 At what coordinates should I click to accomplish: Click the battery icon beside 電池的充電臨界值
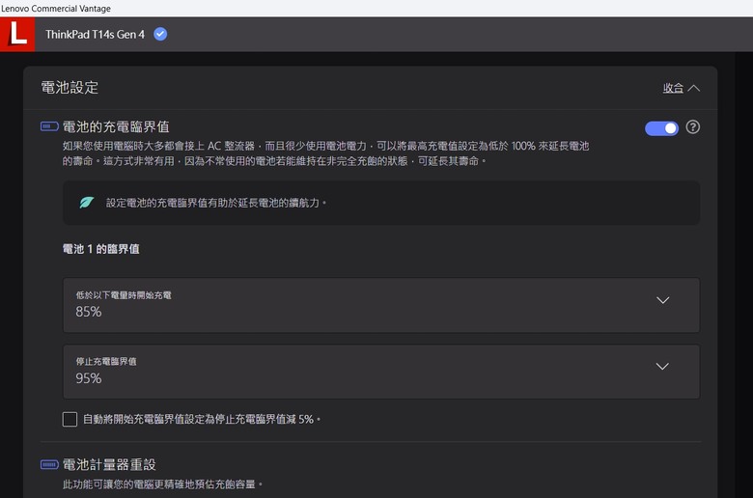pyautogui.click(x=49, y=126)
